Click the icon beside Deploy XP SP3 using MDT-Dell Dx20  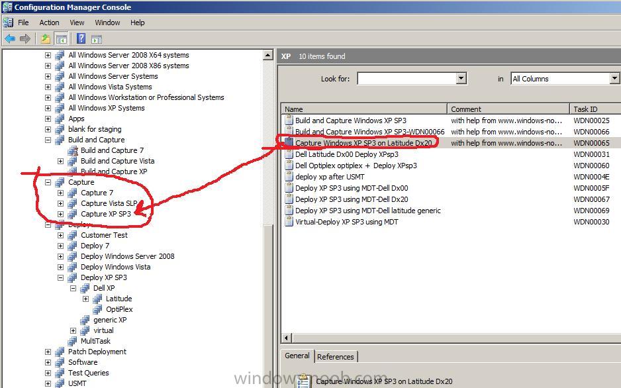point(289,199)
